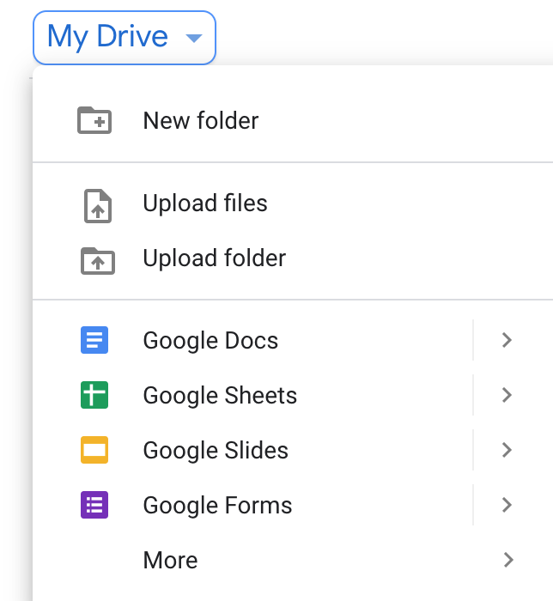Screen dimensions: 553x601
Task: Choose Upload folder from the menu
Action: click(215, 258)
